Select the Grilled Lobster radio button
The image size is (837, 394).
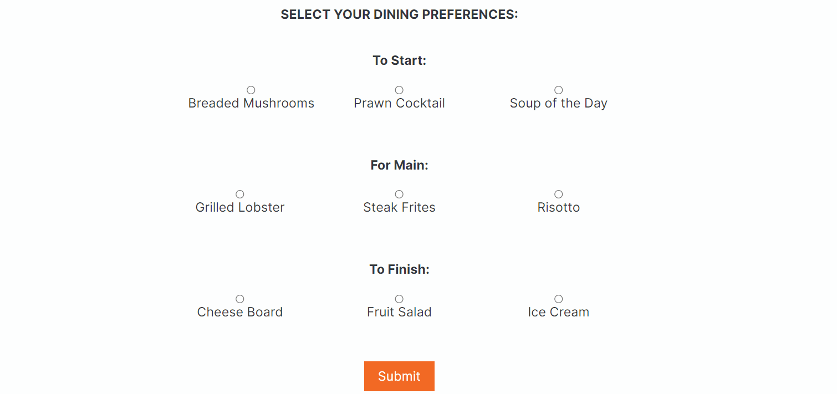(x=240, y=194)
